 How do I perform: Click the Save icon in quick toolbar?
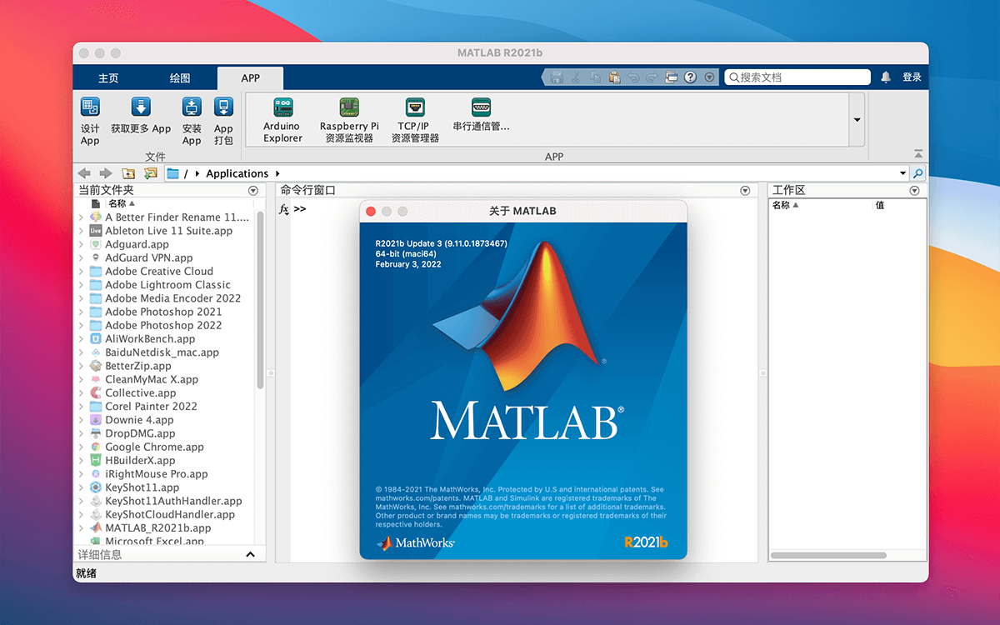tap(557, 77)
